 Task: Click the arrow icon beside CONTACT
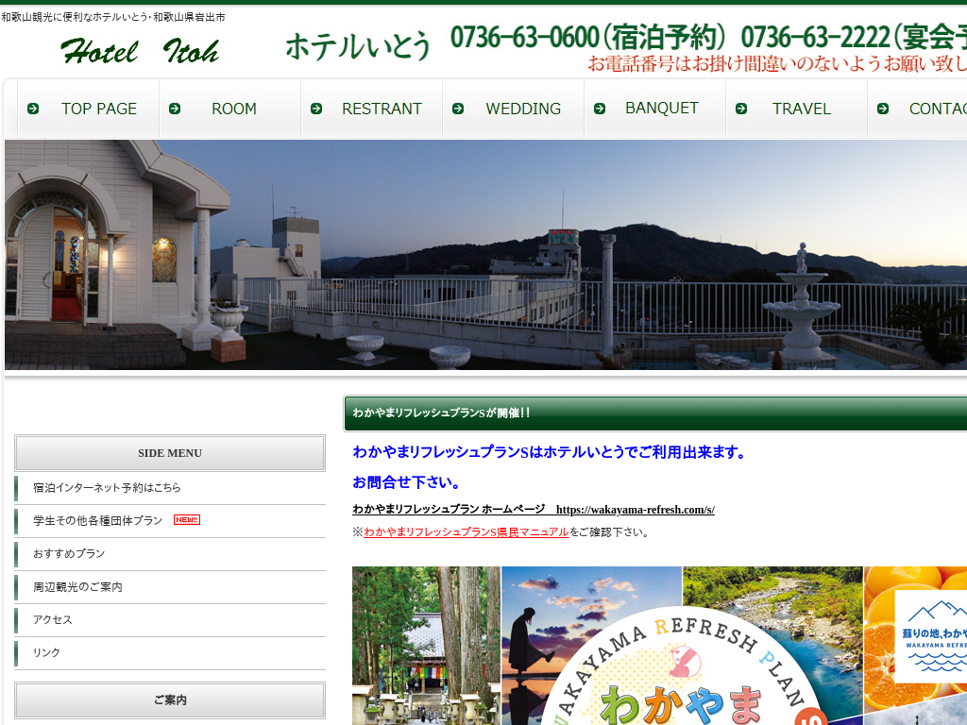tap(883, 109)
